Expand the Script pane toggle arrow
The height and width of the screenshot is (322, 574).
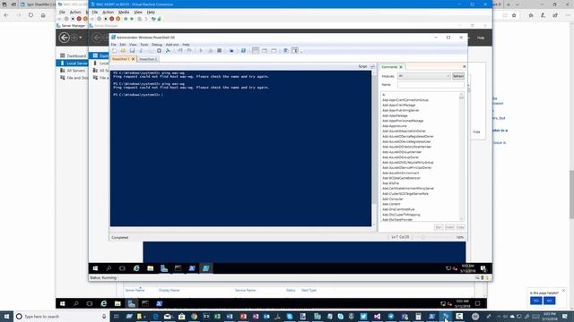(372, 66)
